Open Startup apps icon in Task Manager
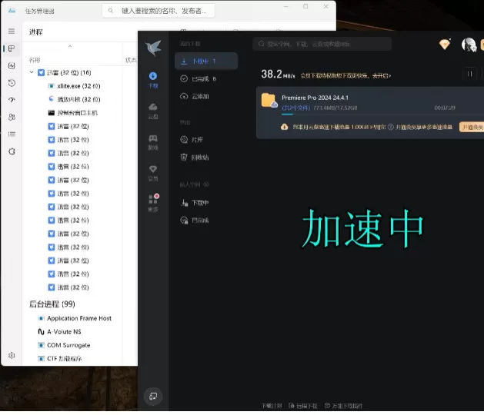Image resolution: width=484 pixels, height=415 pixels. tap(12, 100)
